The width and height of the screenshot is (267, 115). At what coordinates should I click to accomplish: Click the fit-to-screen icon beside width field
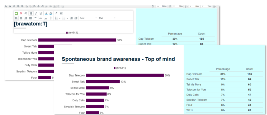point(153,6)
